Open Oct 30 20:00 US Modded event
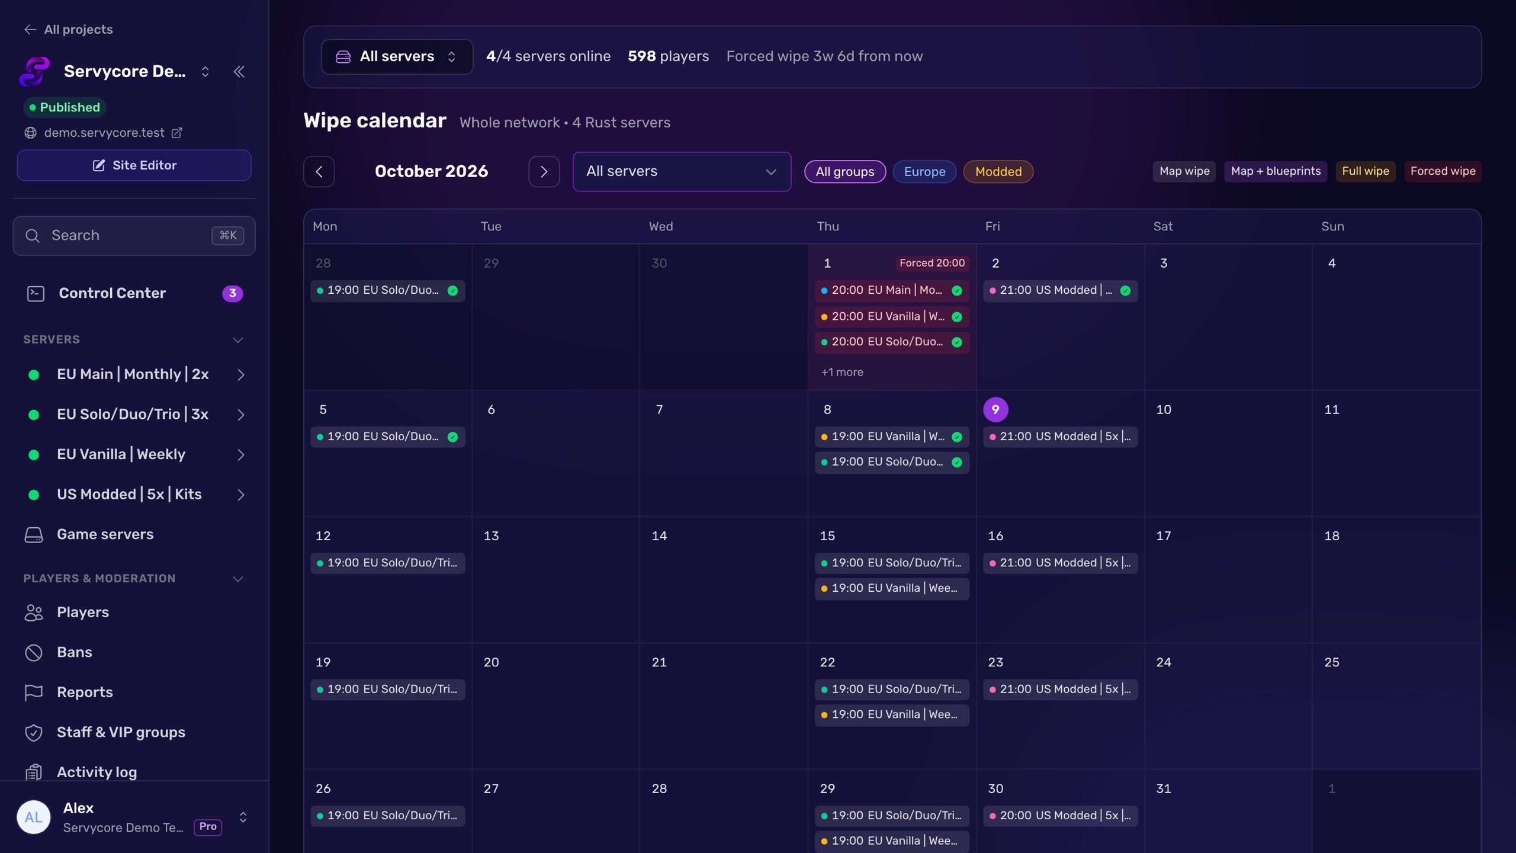Image resolution: width=1516 pixels, height=853 pixels. pyautogui.click(x=1060, y=816)
